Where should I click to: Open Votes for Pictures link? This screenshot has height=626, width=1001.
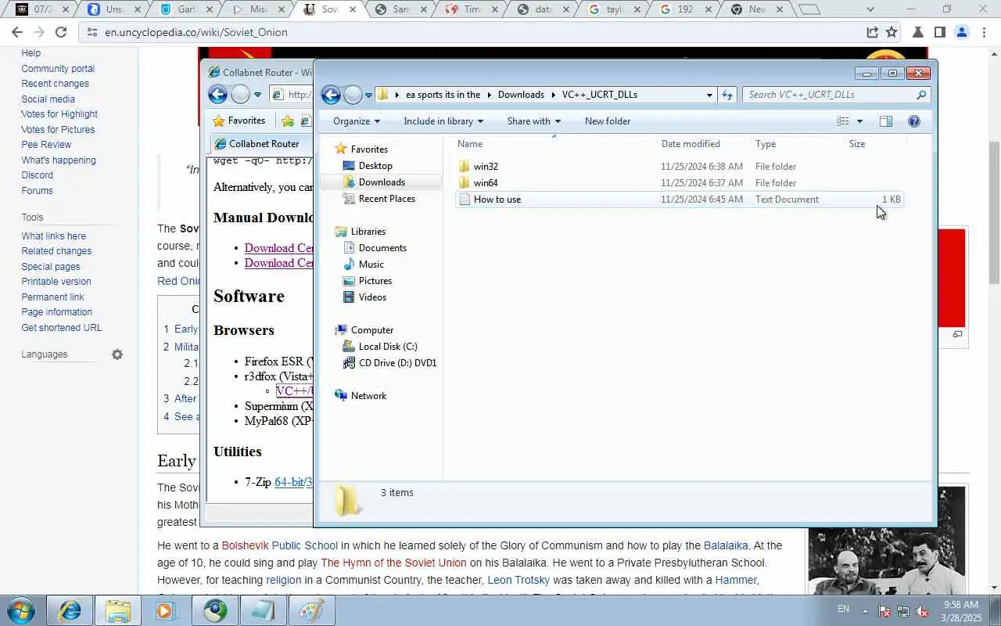tap(58, 130)
